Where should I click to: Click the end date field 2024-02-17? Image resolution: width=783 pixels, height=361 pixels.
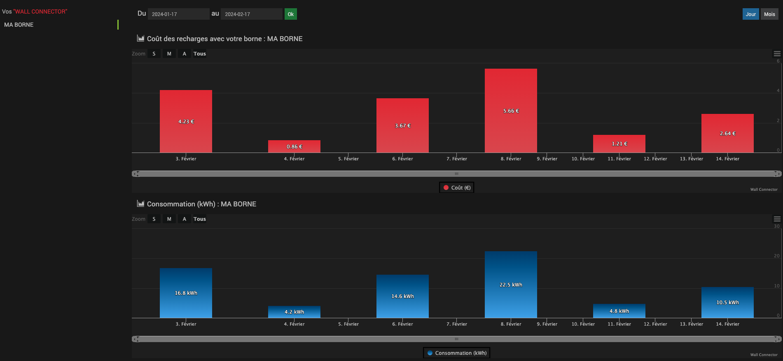(251, 14)
